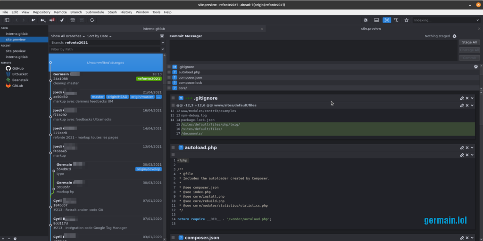The height and width of the screenshot is (241, 483).
Task: Expand the Sort by Date dropdown
Action: [x=100, y=36]
